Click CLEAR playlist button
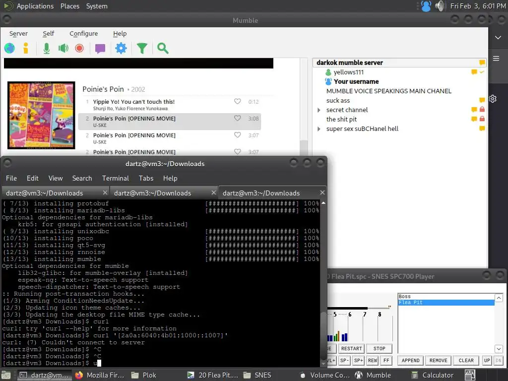 (x=466, y=360)
